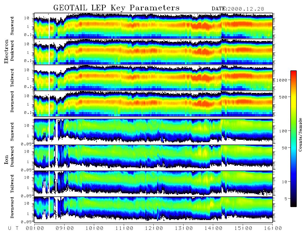Click the Ion group label

[6, 160]
